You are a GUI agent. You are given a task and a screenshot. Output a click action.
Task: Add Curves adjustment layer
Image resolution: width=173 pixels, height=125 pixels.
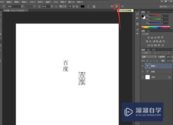(x=155, y=37)
